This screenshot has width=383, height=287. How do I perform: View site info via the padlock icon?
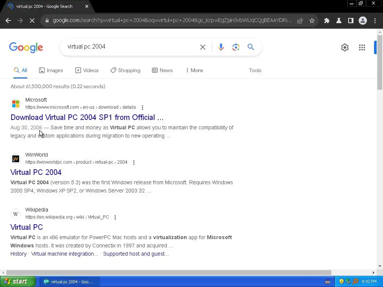coord(47,21)
